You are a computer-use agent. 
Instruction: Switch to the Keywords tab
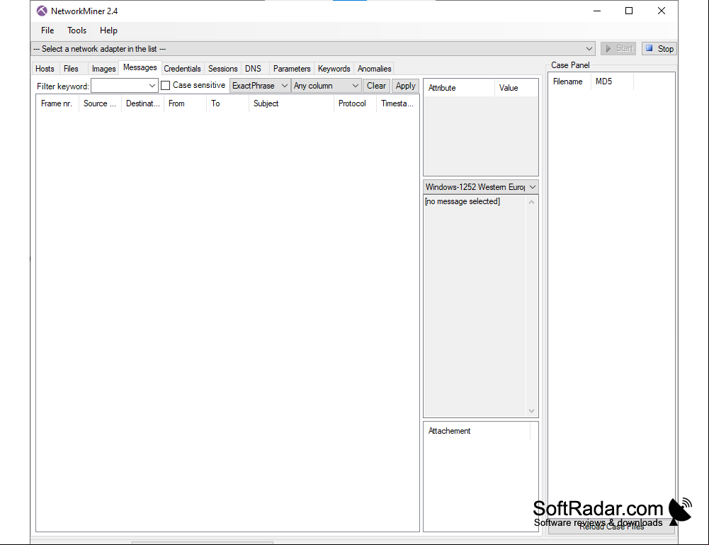pos(334,69)
